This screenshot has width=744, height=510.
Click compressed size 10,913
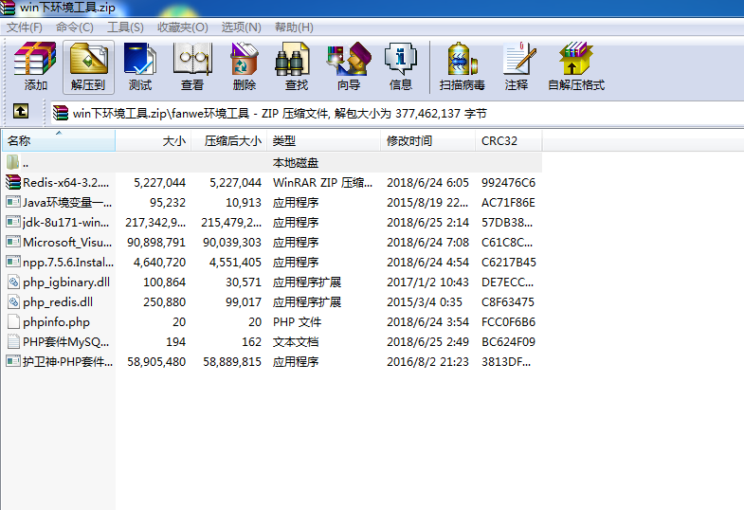click(244, 203)
